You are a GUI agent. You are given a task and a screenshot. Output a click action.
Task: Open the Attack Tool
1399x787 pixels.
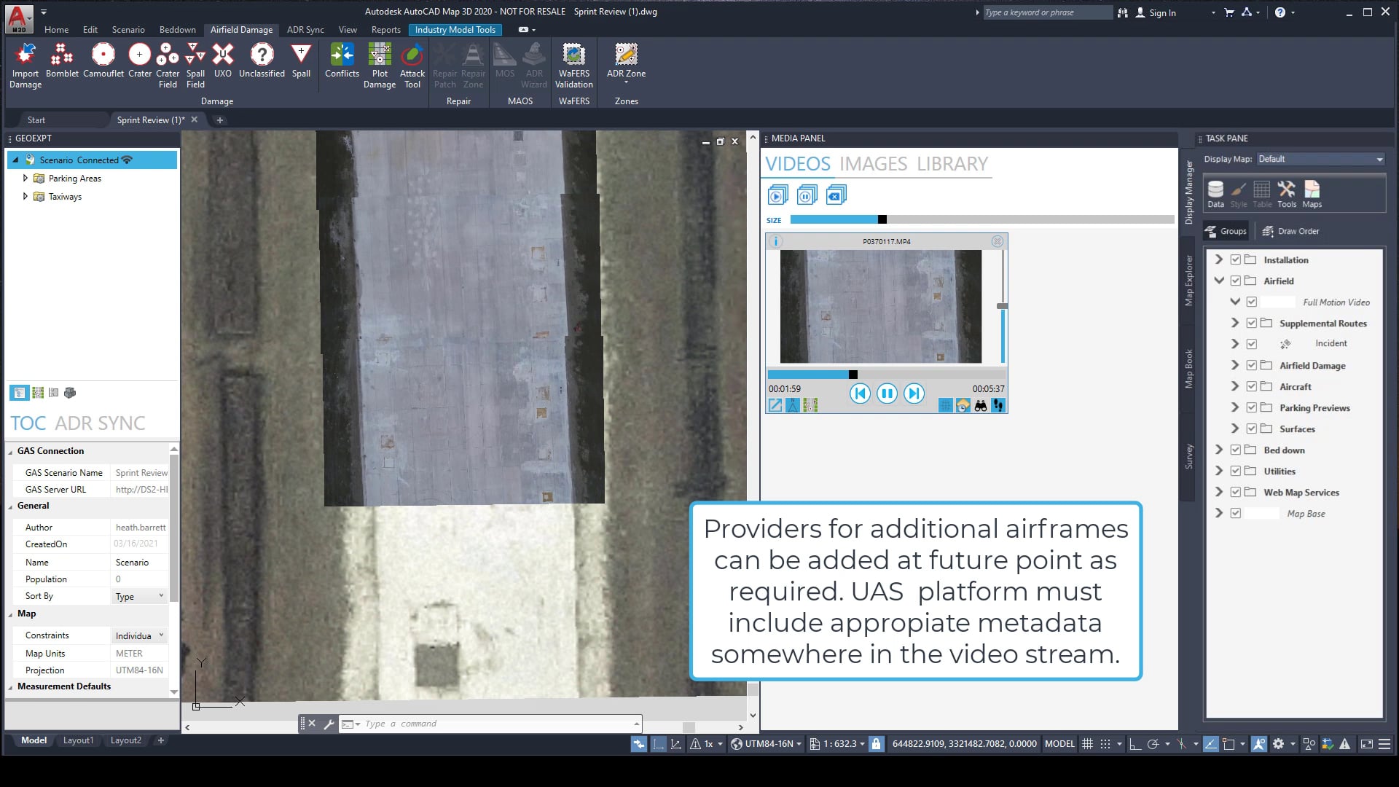(x=412, y=66)
